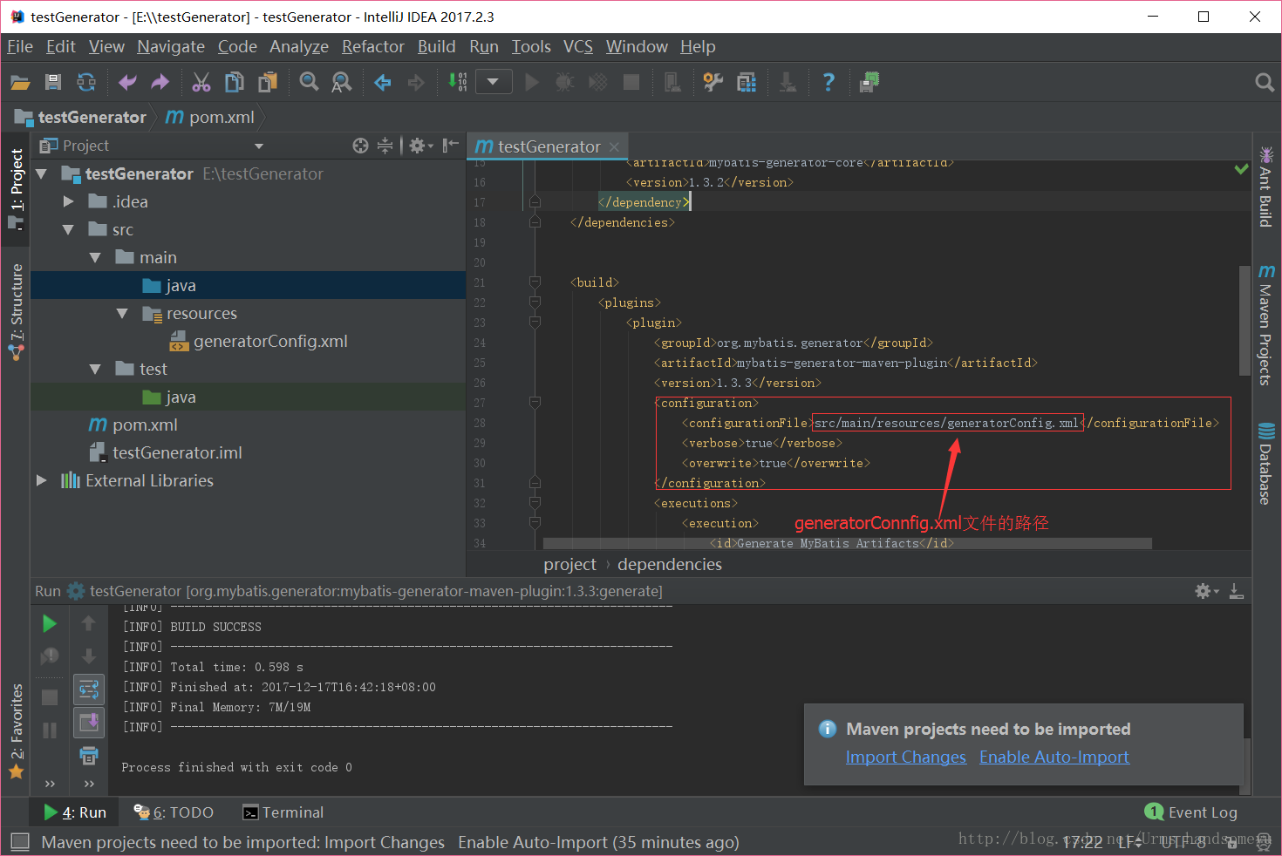The image size is (1282, 856).
Task: Open the File menu
Action: tap(20, 46)
